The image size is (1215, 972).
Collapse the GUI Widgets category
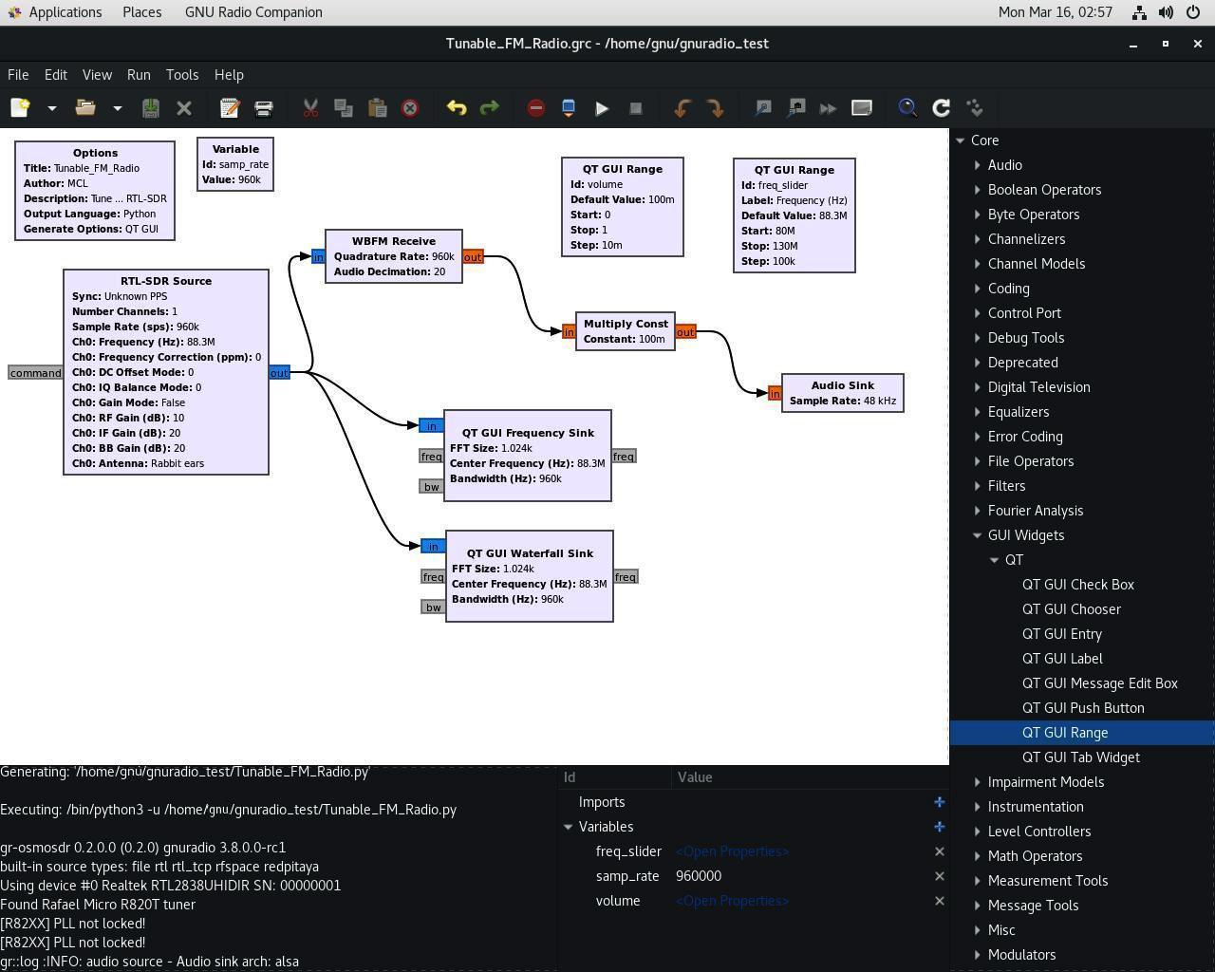[978, 535]
